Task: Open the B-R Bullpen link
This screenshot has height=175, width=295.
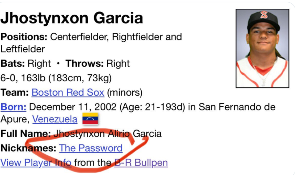Action: pyautogui.click(x=141, y=162)
